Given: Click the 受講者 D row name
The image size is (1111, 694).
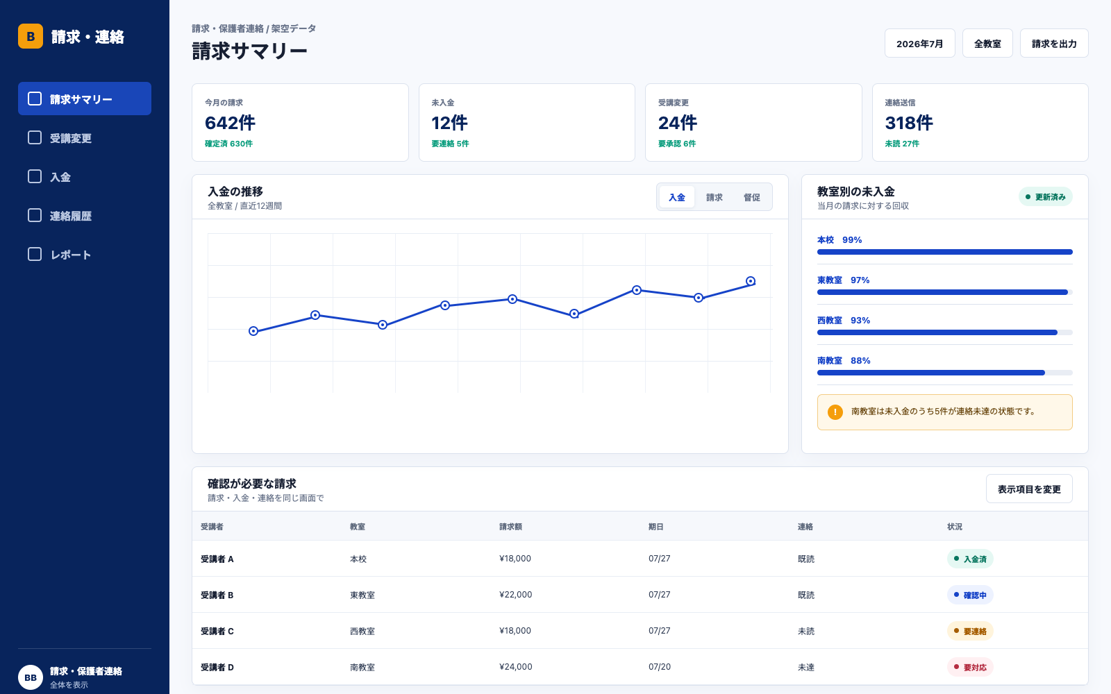Looking at the screenshot, I should click(217, 667).
